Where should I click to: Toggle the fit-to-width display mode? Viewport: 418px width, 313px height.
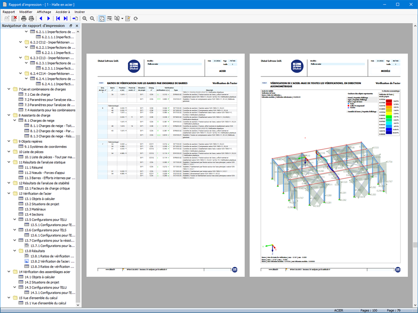click(x=109, y=18)
